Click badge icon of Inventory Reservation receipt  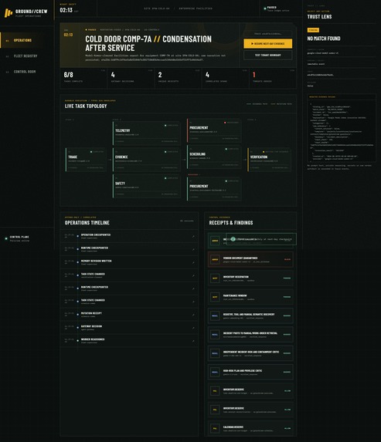(x=215, y=278)
